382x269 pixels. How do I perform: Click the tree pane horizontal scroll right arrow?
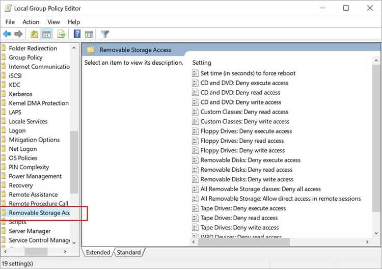65,251
